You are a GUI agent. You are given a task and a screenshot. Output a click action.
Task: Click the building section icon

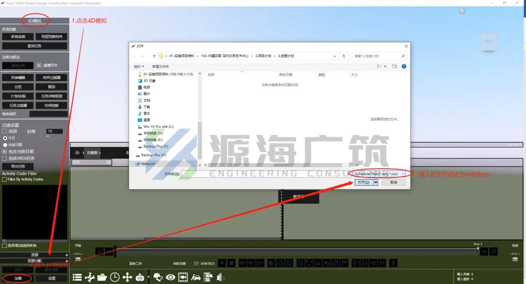tap(221, 277)
